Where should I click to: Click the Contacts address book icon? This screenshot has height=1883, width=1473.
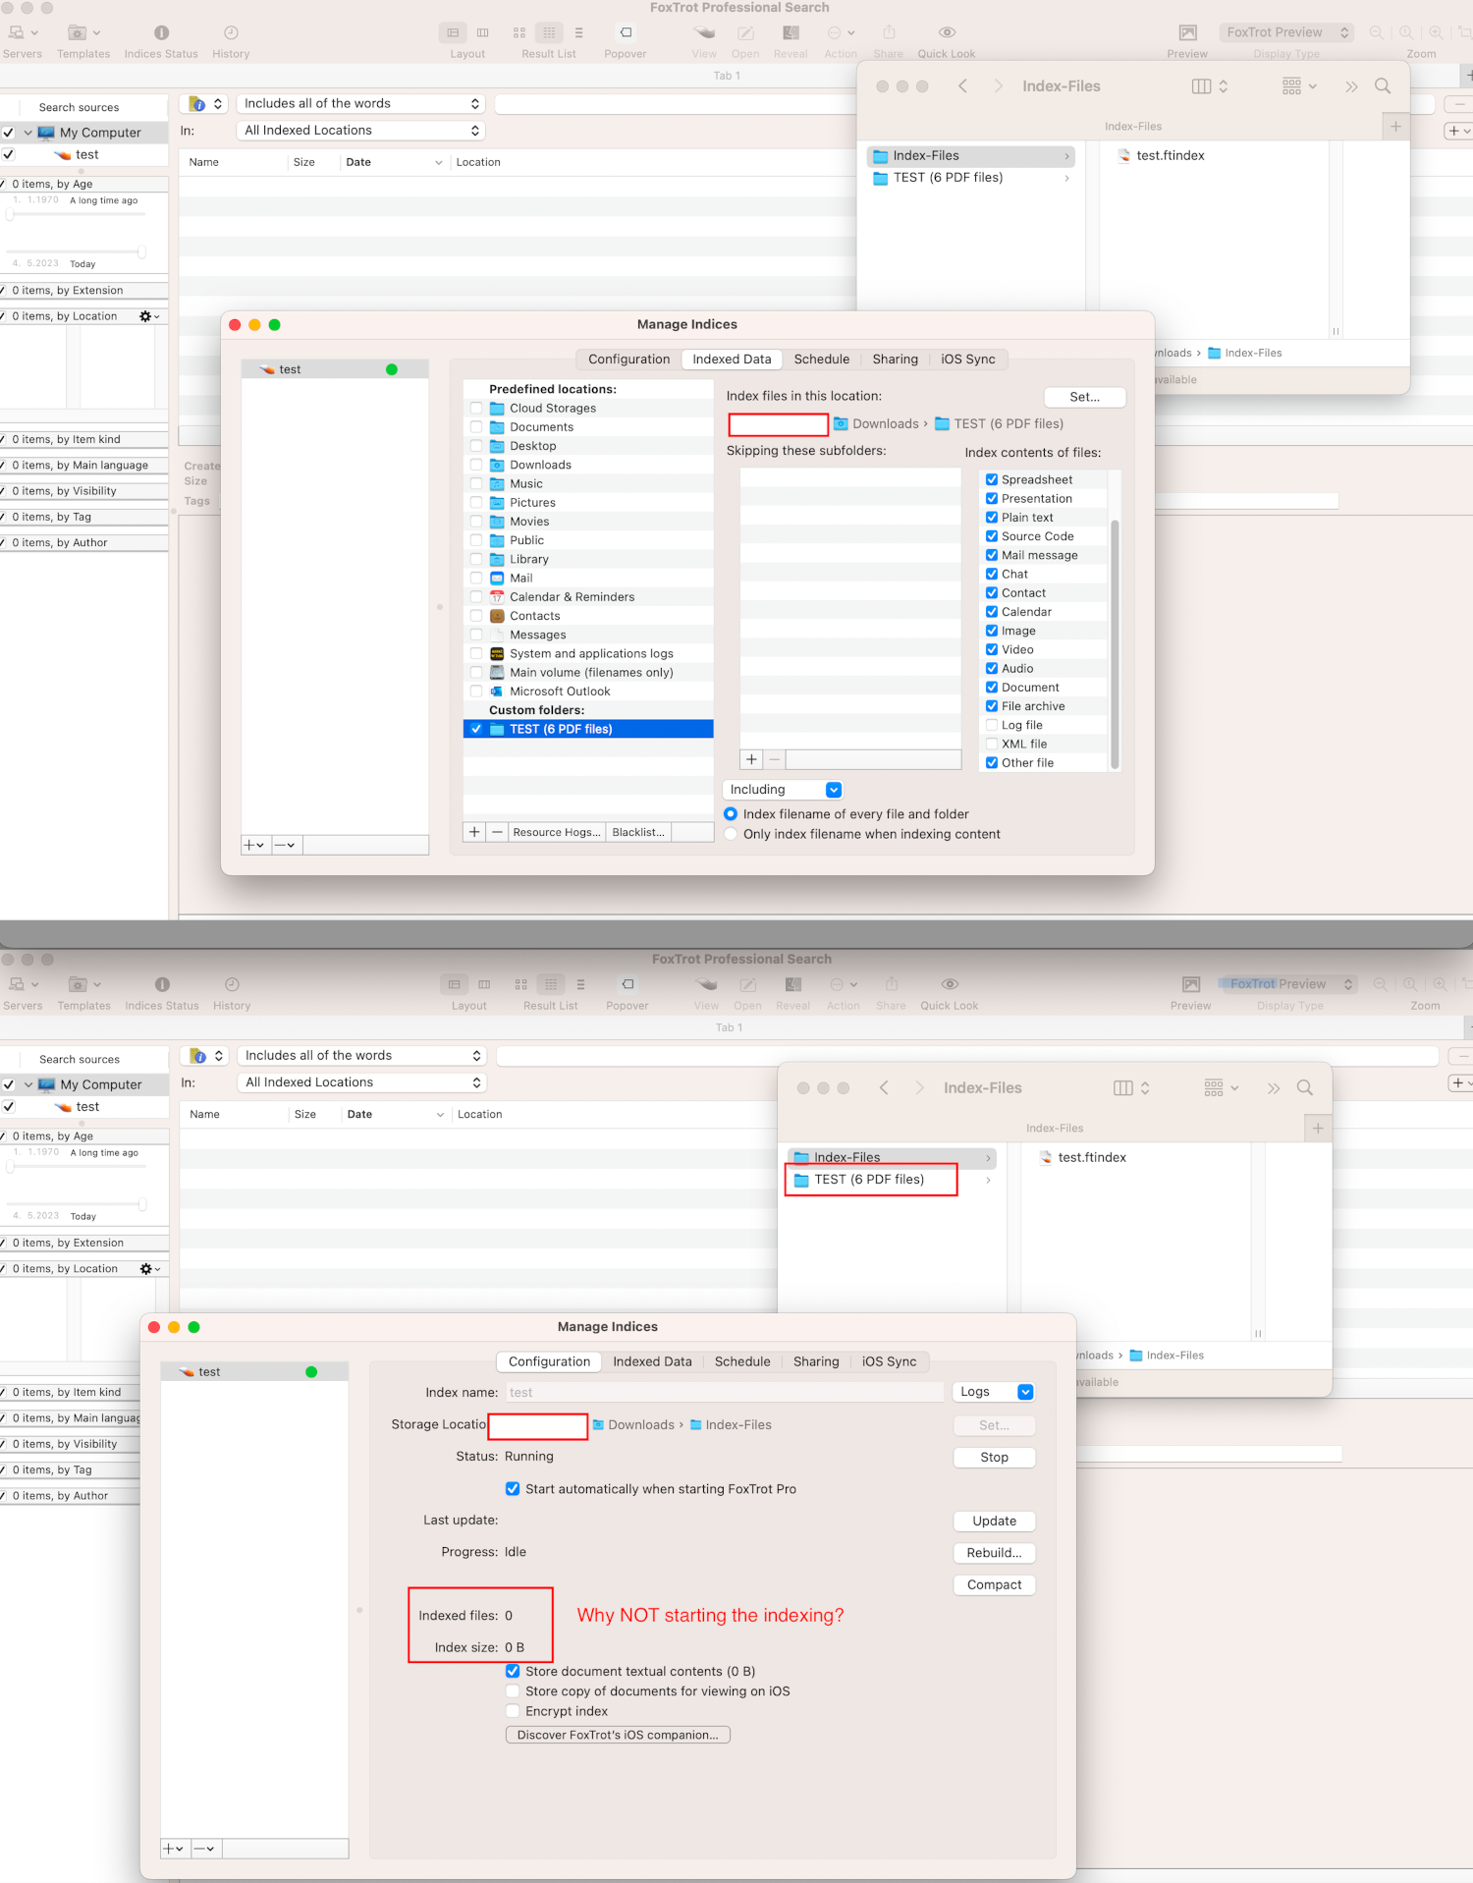point(497,616)
